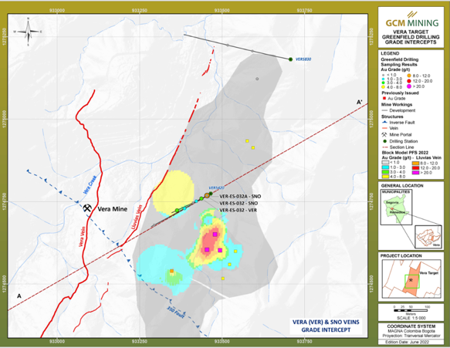Select the VER-ES-032 - VER label
450x348 pixels.
tap(238, 211)
